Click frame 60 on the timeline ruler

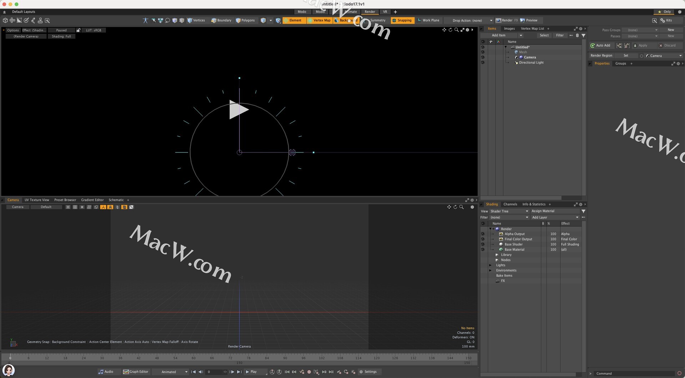point(193,358)
